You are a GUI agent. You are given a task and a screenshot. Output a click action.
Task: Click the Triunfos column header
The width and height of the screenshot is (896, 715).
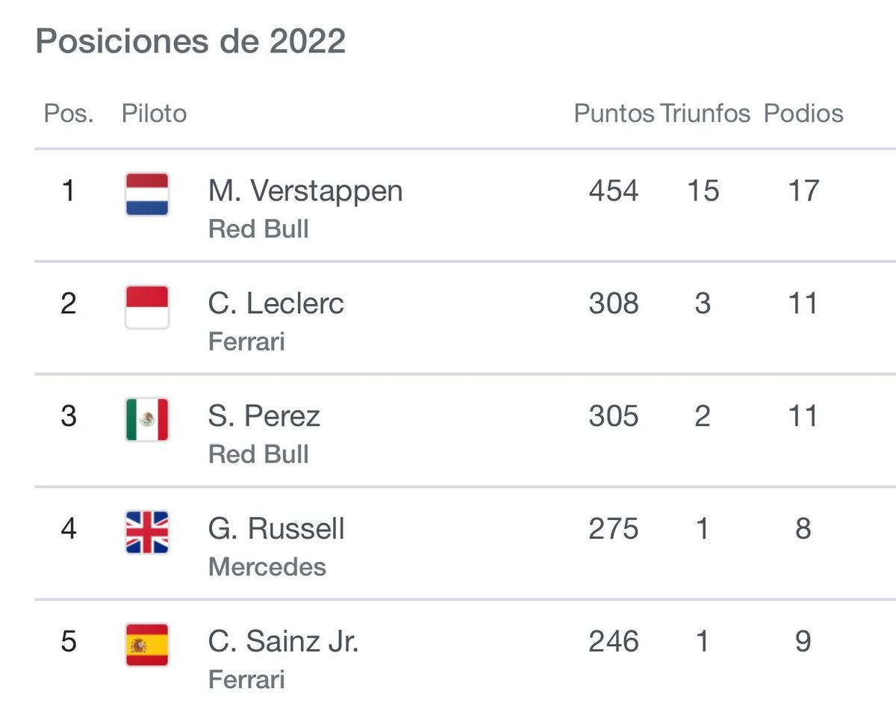click(x=705, y=114)
